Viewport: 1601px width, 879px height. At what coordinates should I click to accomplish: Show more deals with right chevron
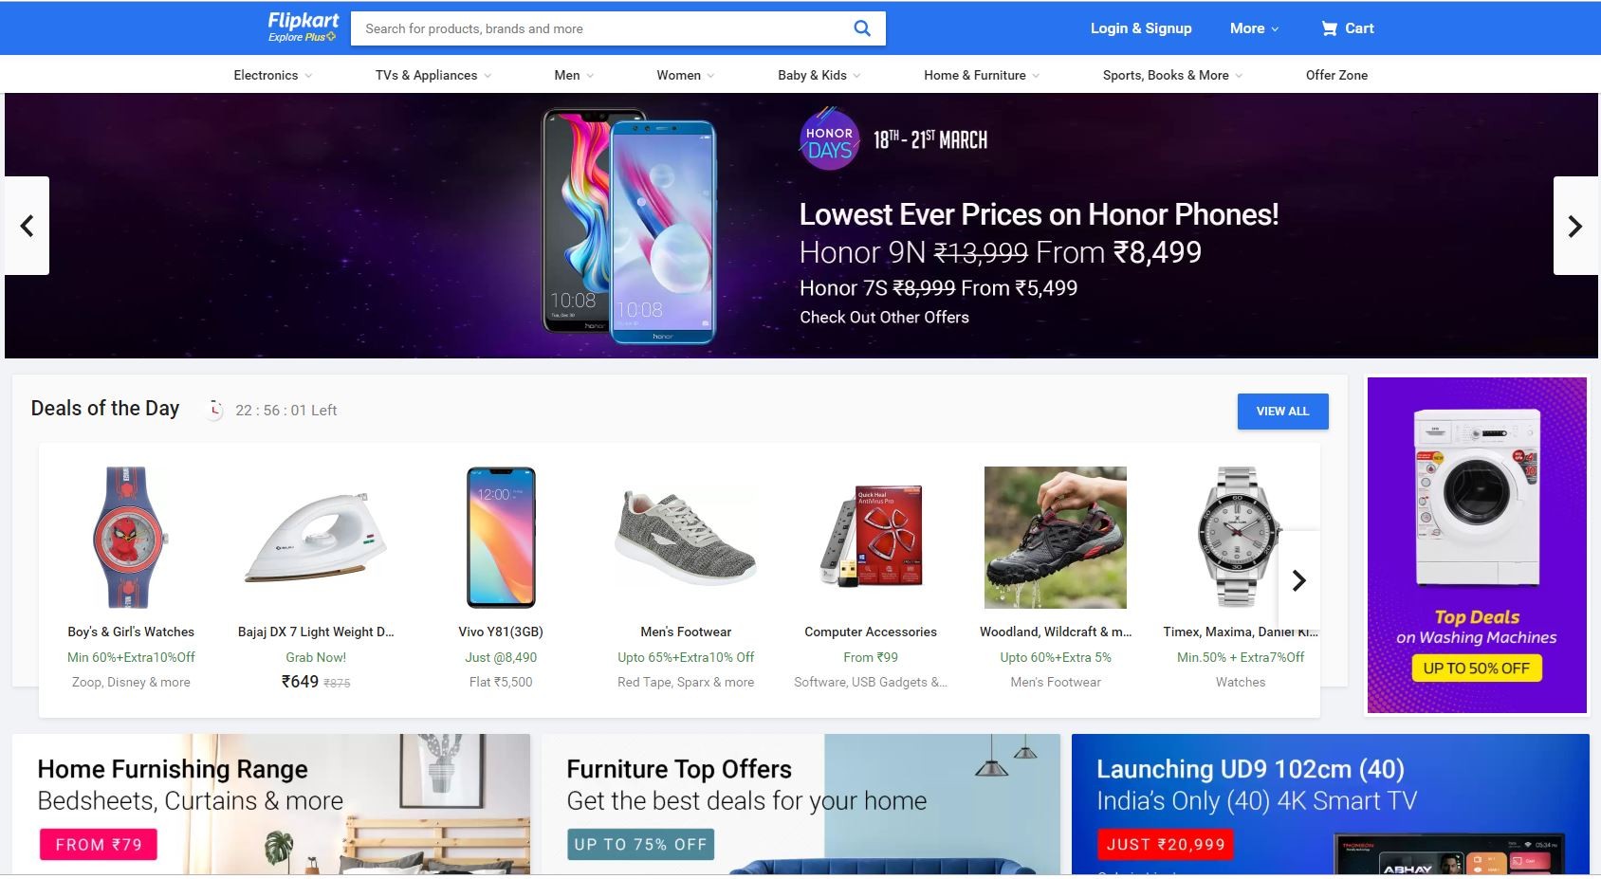click(x=1299, y=580)
